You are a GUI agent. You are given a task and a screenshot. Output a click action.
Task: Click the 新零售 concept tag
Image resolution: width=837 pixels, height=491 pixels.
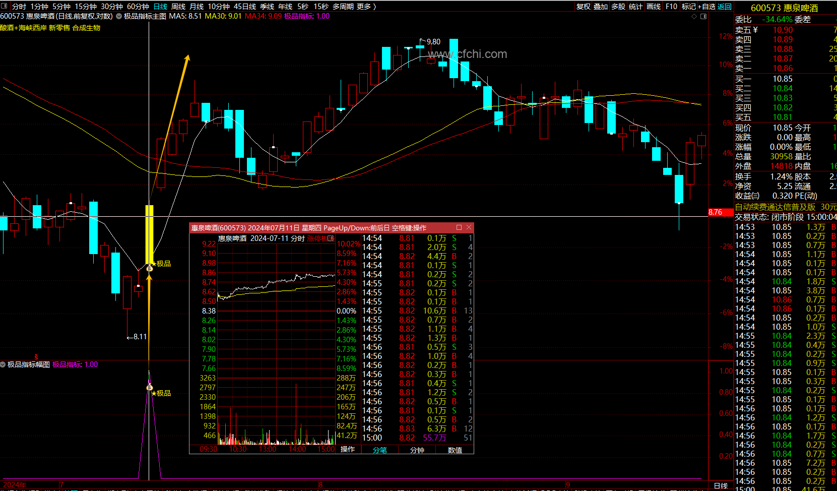point(59,28)
